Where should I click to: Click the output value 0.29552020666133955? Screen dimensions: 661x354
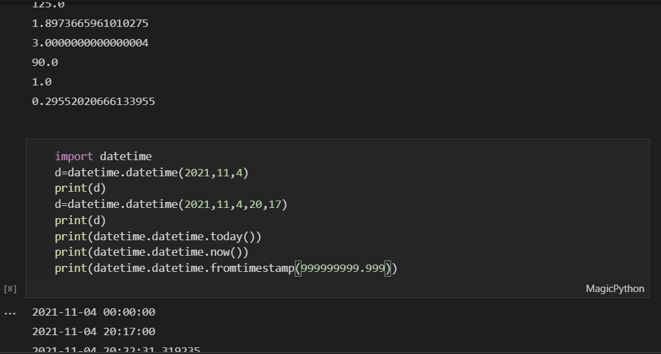tap(94, 102)
